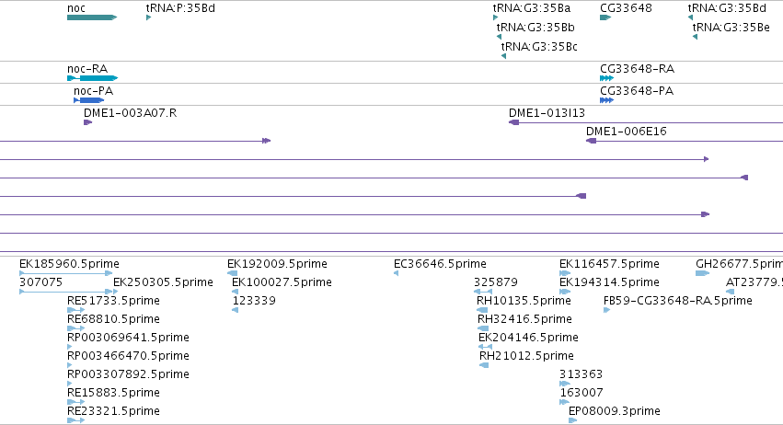
Task: Click the RH10135.5prime label
Action: (524, 301)
